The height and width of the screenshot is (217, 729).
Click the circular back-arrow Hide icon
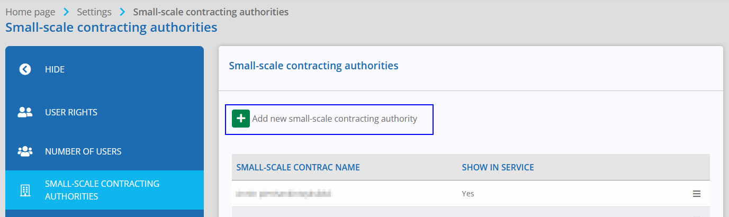[25, 69]
